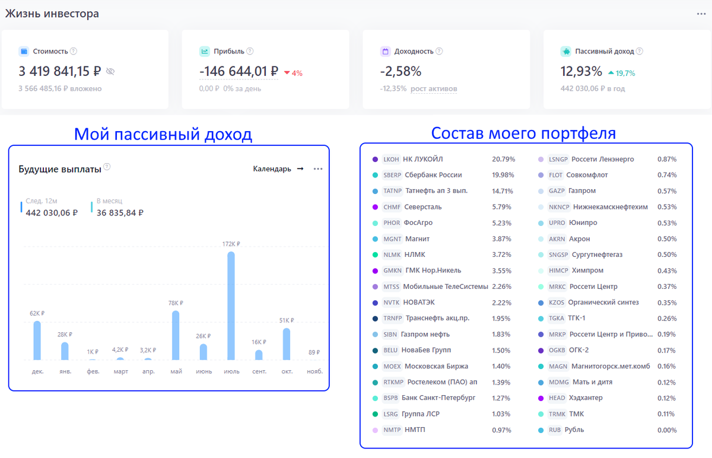This screenshot has width=712, height=458.
Task: Click the 36 835,84 ₽ В месяц value
Action: pos(120,213)
